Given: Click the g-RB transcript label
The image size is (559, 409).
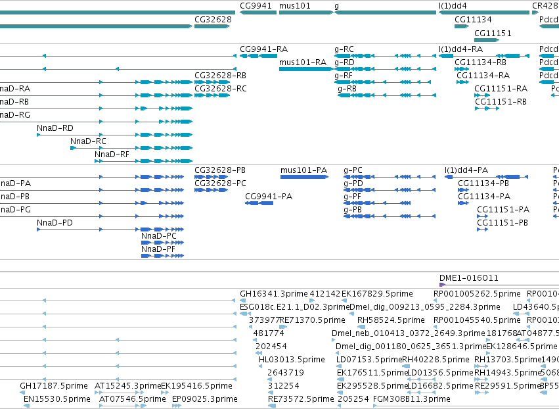Looking at the screenshot, I should (347, 89).
